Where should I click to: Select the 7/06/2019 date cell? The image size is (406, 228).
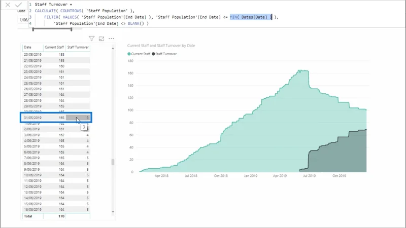click(x=32, y=158)
